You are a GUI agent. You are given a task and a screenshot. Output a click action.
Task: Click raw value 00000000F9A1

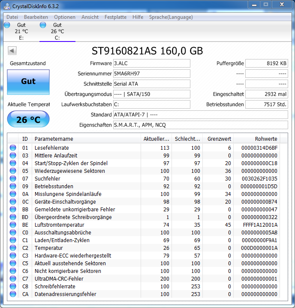[259, 240]
